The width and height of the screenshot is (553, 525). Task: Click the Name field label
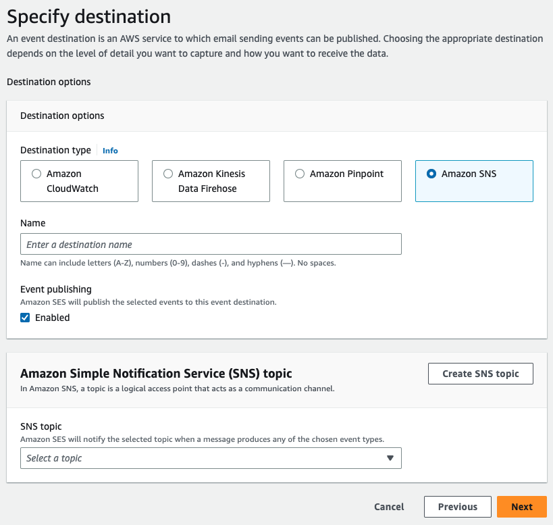[x=33, y=223]
